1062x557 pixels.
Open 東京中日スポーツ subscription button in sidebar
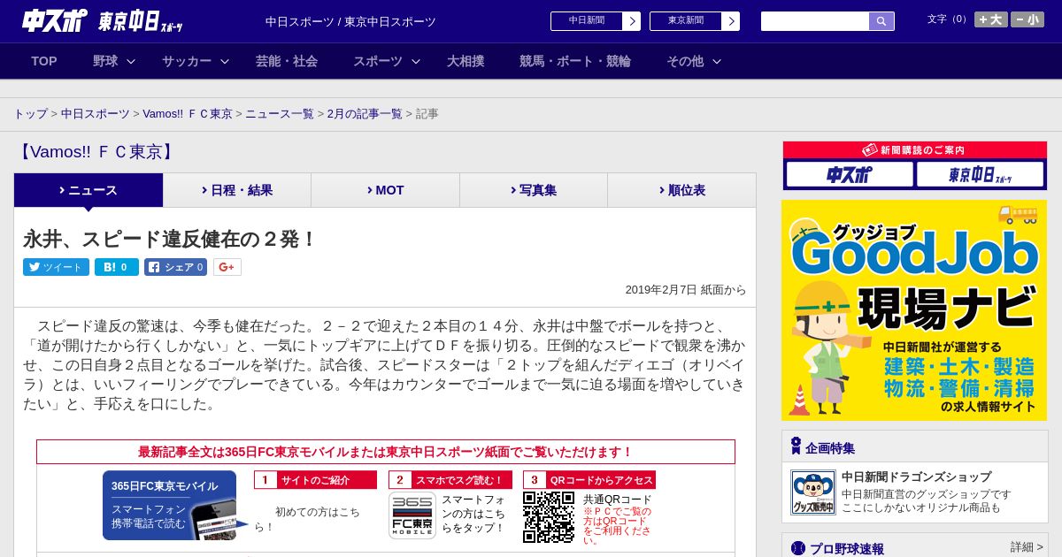pos(980,175)
